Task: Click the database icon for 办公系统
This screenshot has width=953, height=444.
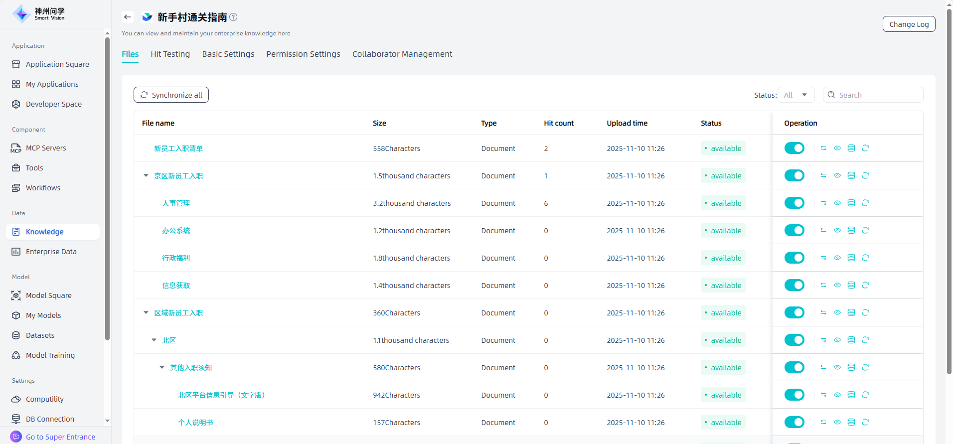Action: (x=851, y=230)
